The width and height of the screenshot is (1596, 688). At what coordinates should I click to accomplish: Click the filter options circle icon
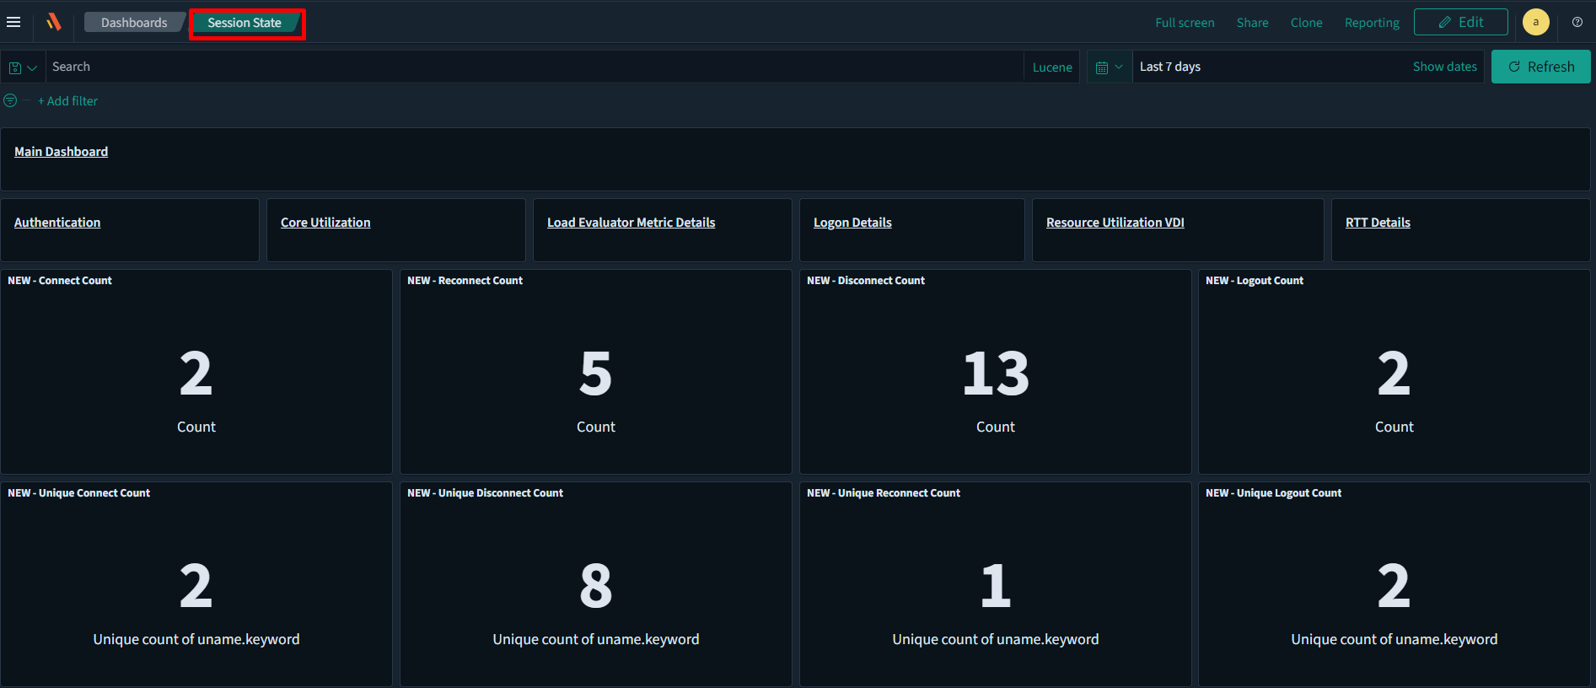pos(10,100)
